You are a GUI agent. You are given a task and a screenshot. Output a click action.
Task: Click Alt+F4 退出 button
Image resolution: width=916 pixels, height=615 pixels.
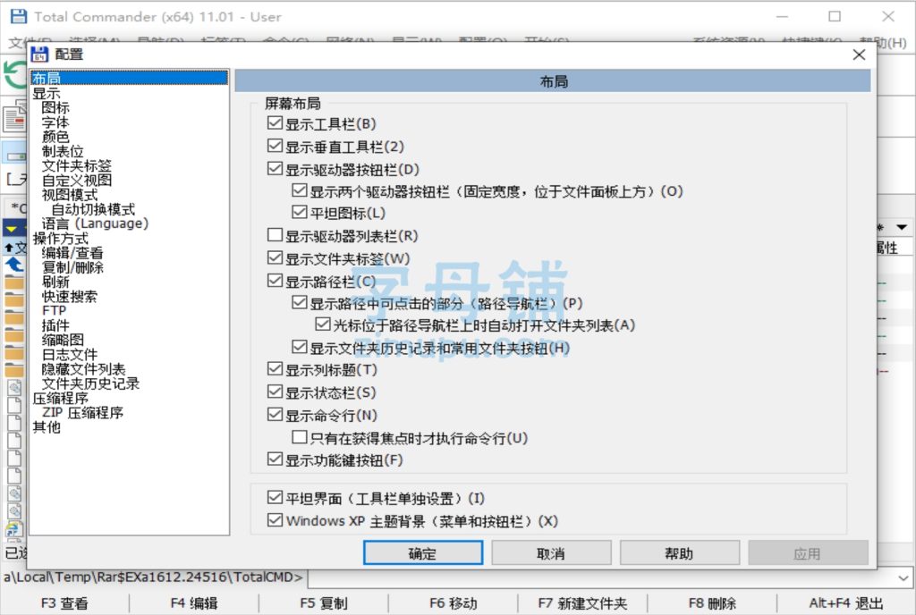pos(846,602)
